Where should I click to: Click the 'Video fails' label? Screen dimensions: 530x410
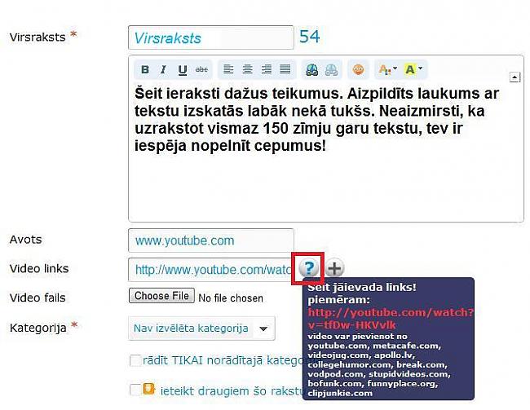coord(38,298)
